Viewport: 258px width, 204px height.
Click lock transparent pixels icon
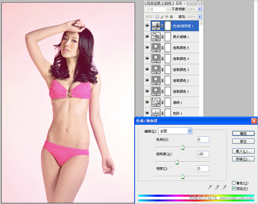(x=157, y=16)
